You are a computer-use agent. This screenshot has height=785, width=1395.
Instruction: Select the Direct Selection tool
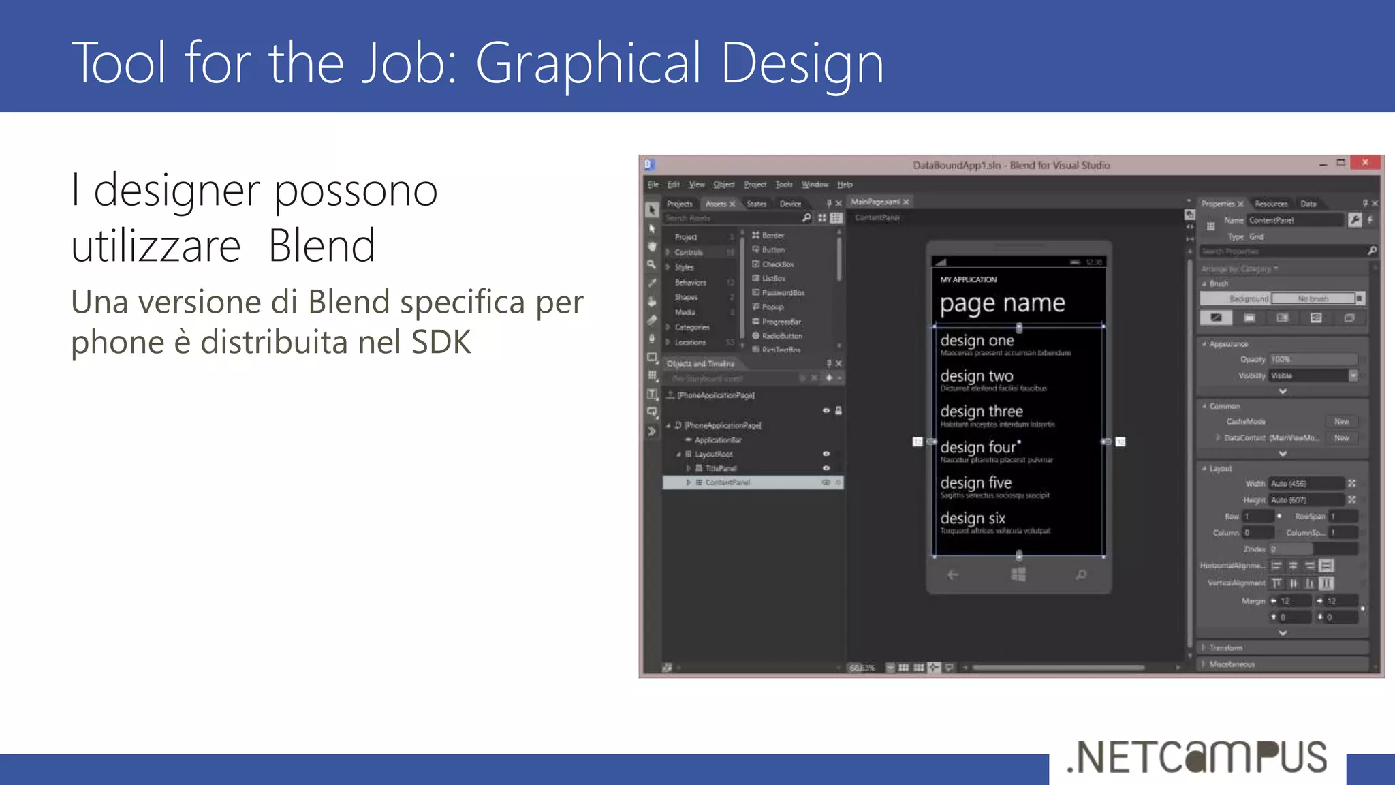point(652,228)
